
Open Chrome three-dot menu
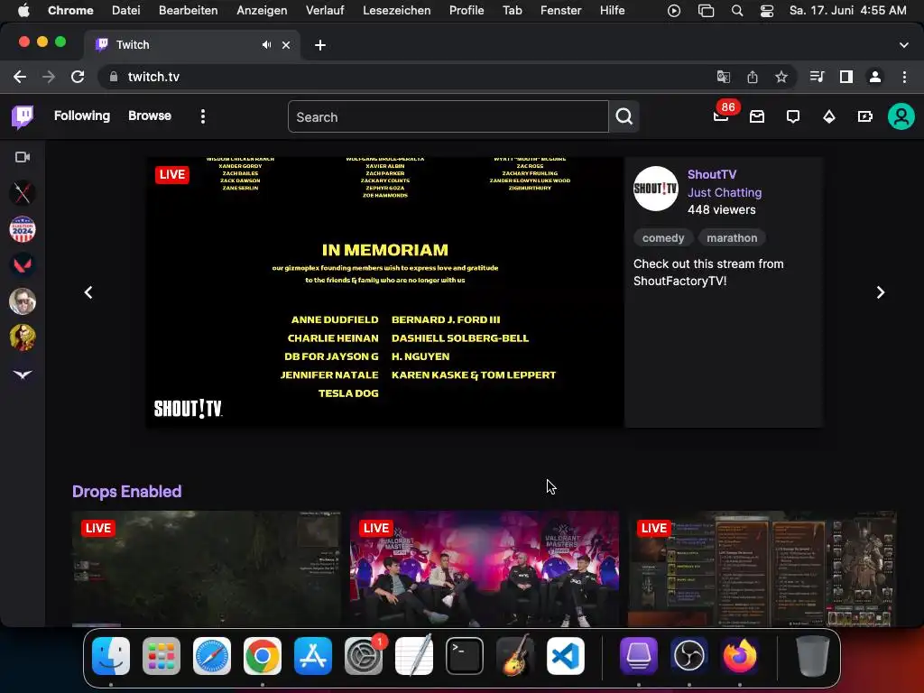click(x=904, y=77)
